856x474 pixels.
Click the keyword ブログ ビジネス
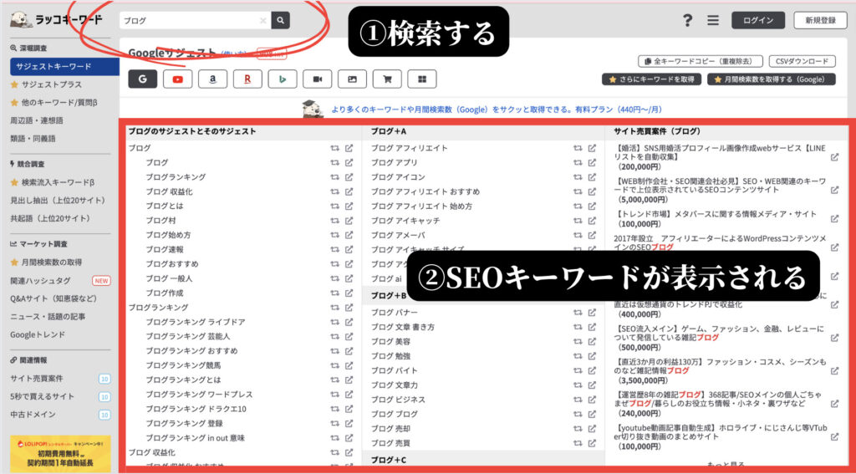coord(398,400)
